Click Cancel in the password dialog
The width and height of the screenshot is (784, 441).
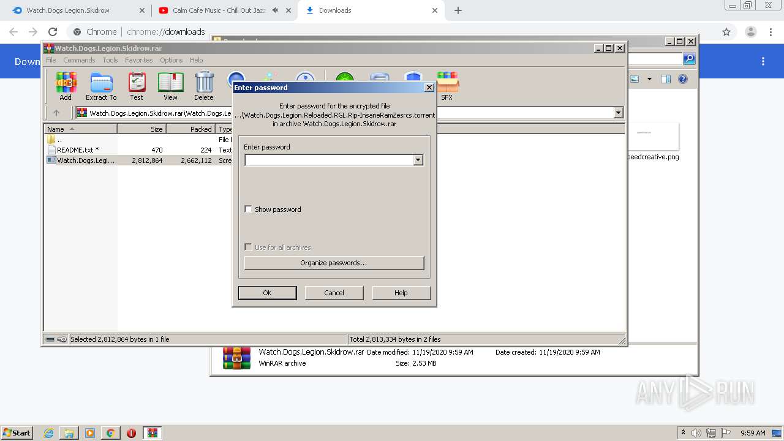tap(334, 293)
